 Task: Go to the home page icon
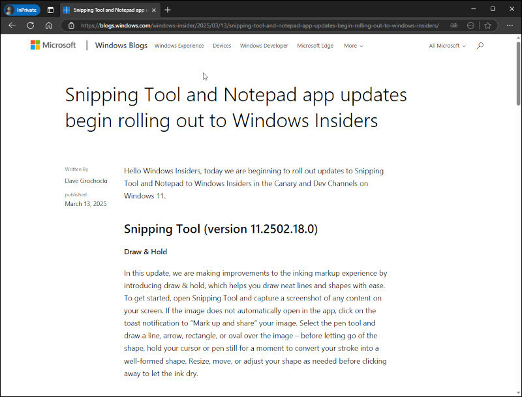(49, 25)
